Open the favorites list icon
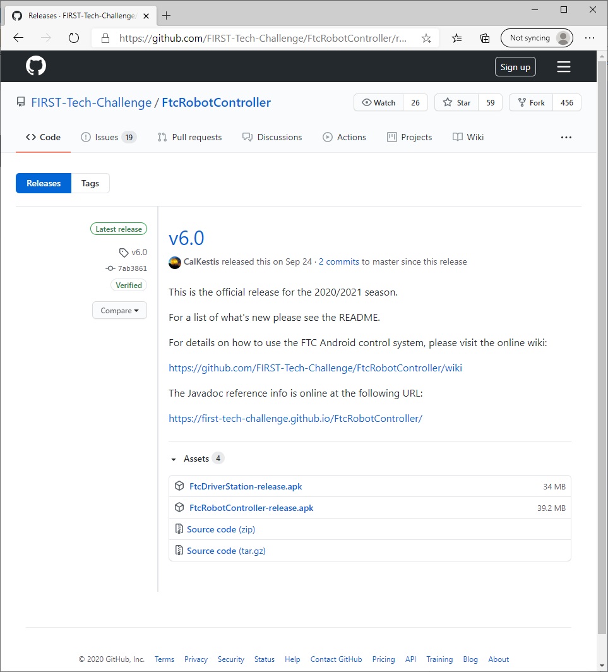The image size is (608, 672). tap(456, 38)
